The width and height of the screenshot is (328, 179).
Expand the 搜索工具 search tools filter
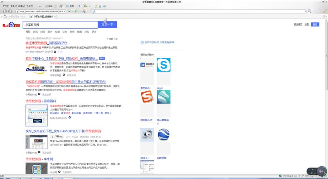coord(112,39)
